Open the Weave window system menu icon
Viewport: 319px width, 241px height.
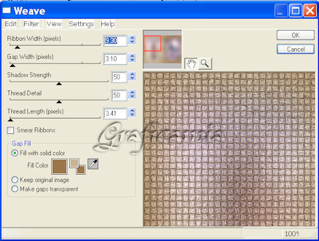pyautogui.click(x=7, y=11)
